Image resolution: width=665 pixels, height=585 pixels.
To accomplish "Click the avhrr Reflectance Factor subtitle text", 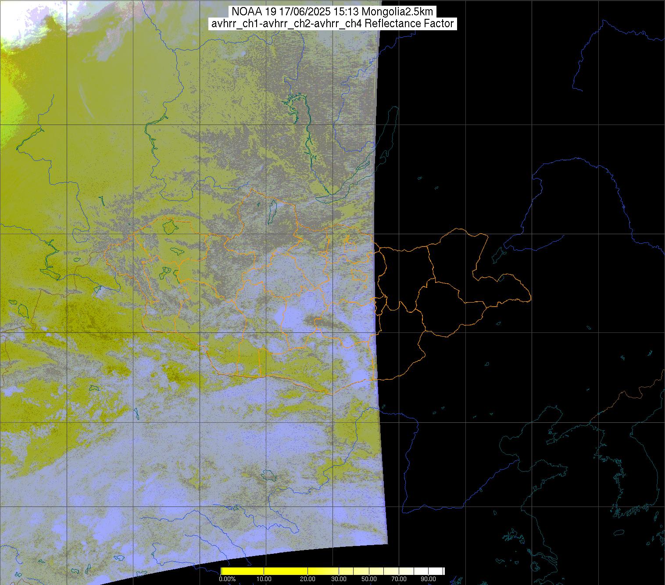I will coord(332,24).
